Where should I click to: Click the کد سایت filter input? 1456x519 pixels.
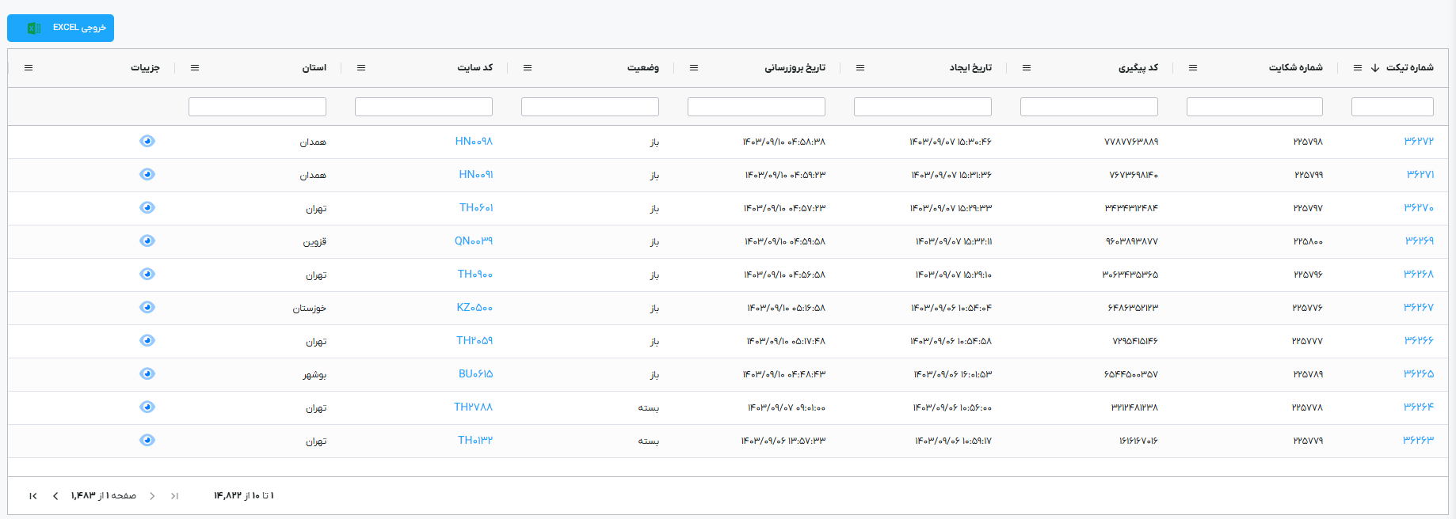(424, 107)
